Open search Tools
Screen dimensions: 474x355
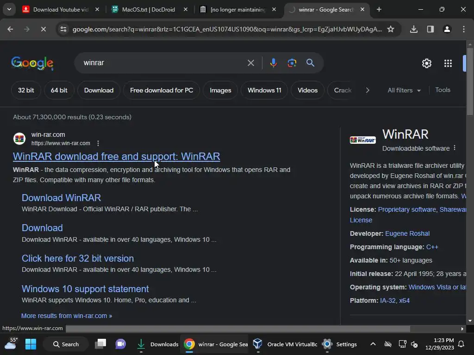(x=443, y=90)
